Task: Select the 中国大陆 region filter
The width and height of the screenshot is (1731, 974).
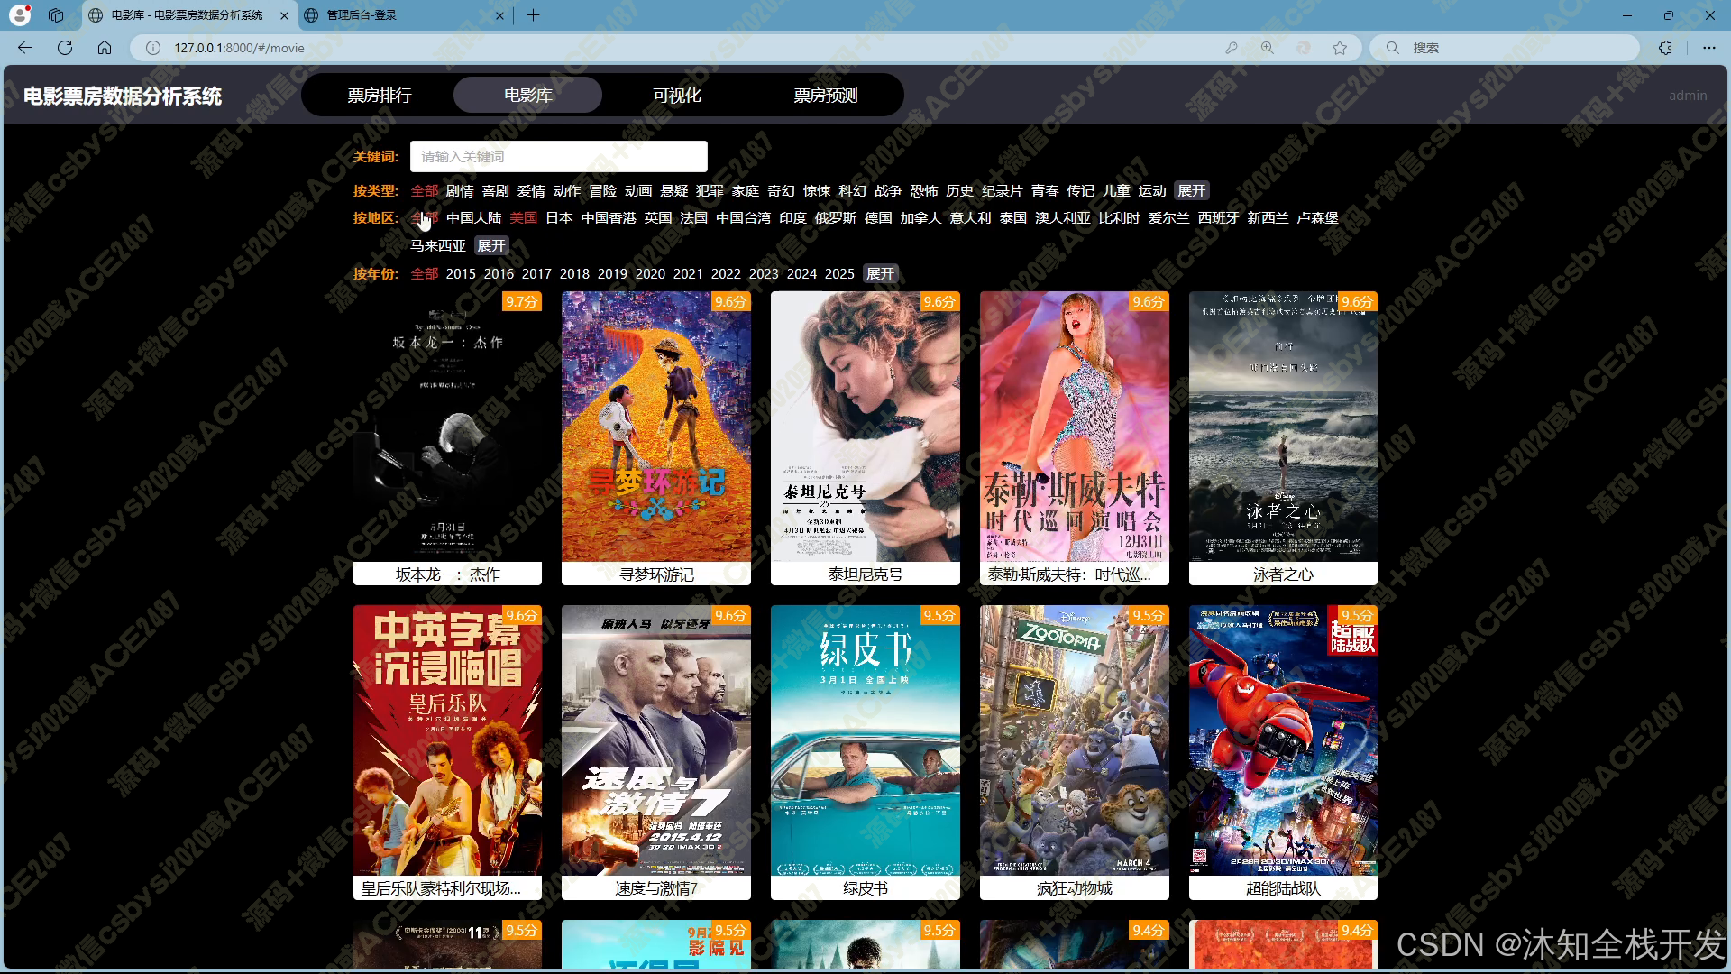Action: coord(473,218)
